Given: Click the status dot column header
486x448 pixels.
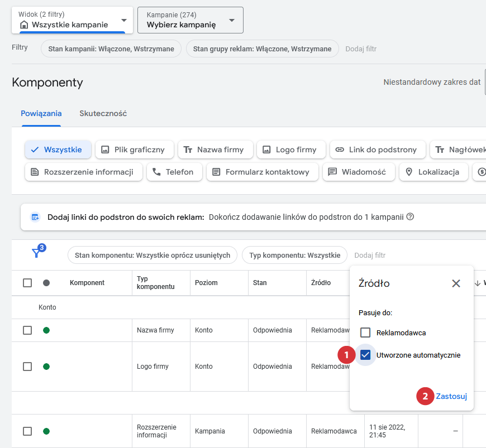Looking at the screenshot, I should point(46,283).
